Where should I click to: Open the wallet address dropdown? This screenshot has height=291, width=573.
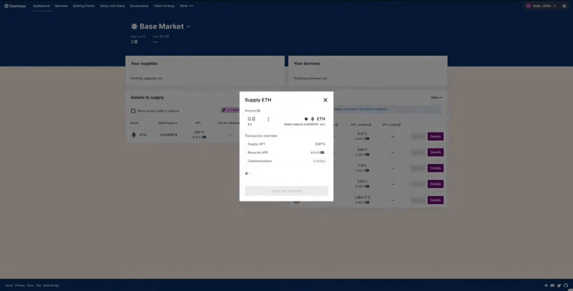[541, 6]
